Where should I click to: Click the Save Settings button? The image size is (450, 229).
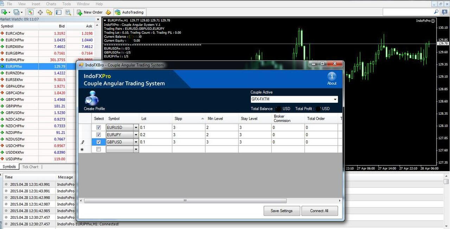coord(282,211)
